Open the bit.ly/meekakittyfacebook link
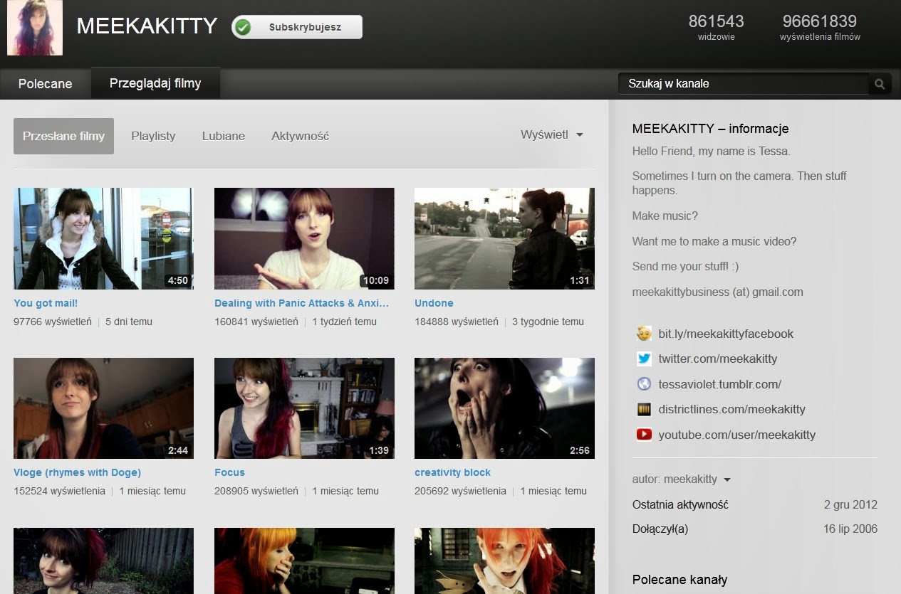This screenshot has height=594, width=901. (726, 334)
